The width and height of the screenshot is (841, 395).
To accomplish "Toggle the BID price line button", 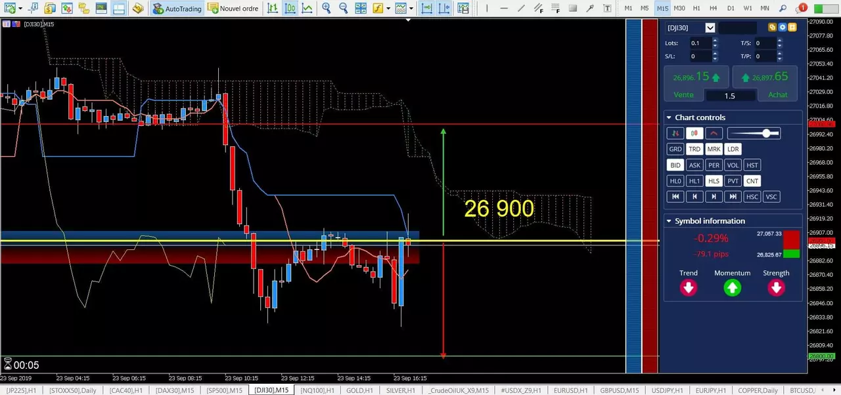I will point(675,165).
